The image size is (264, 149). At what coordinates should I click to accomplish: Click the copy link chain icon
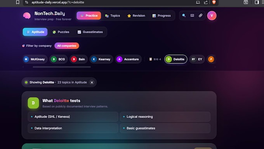pyautogui.click(x=200, y=16)
